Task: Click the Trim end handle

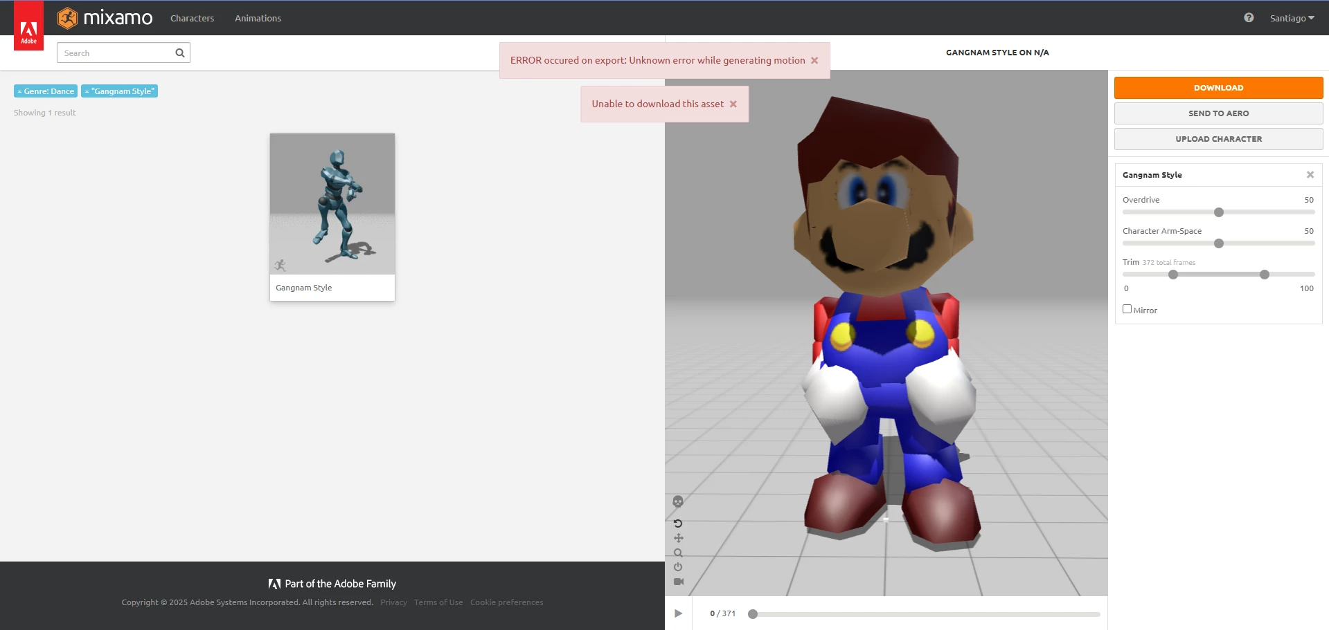Action: 1265,275
